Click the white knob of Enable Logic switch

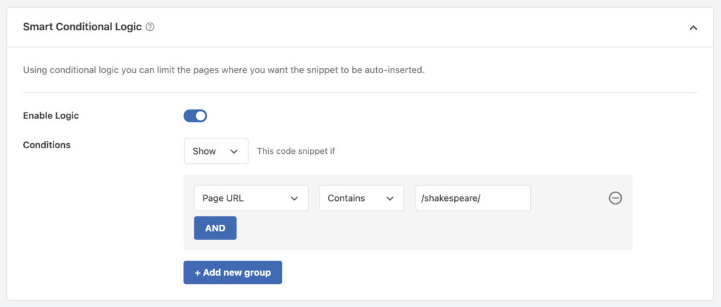201,116
